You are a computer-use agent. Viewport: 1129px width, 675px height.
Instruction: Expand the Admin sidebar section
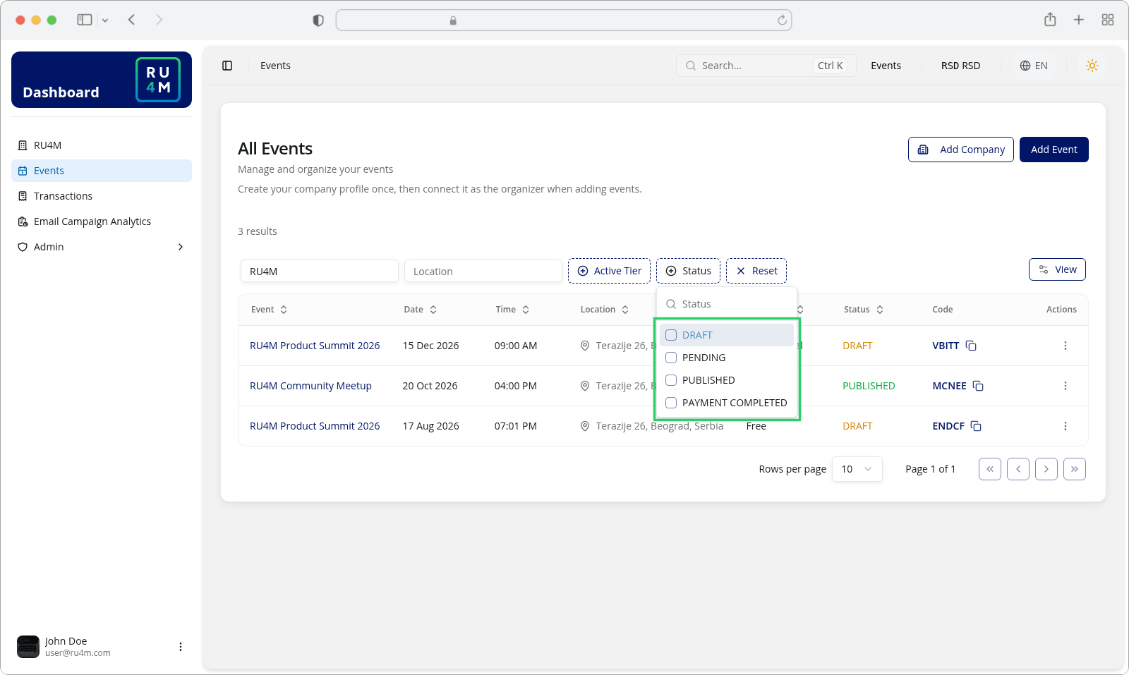click(102, 247)
